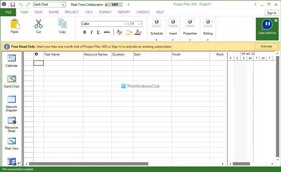Select the first empty Task Name cell
Image resolution: width=281 pixels, height=172 pixels.
click(63, 63)
